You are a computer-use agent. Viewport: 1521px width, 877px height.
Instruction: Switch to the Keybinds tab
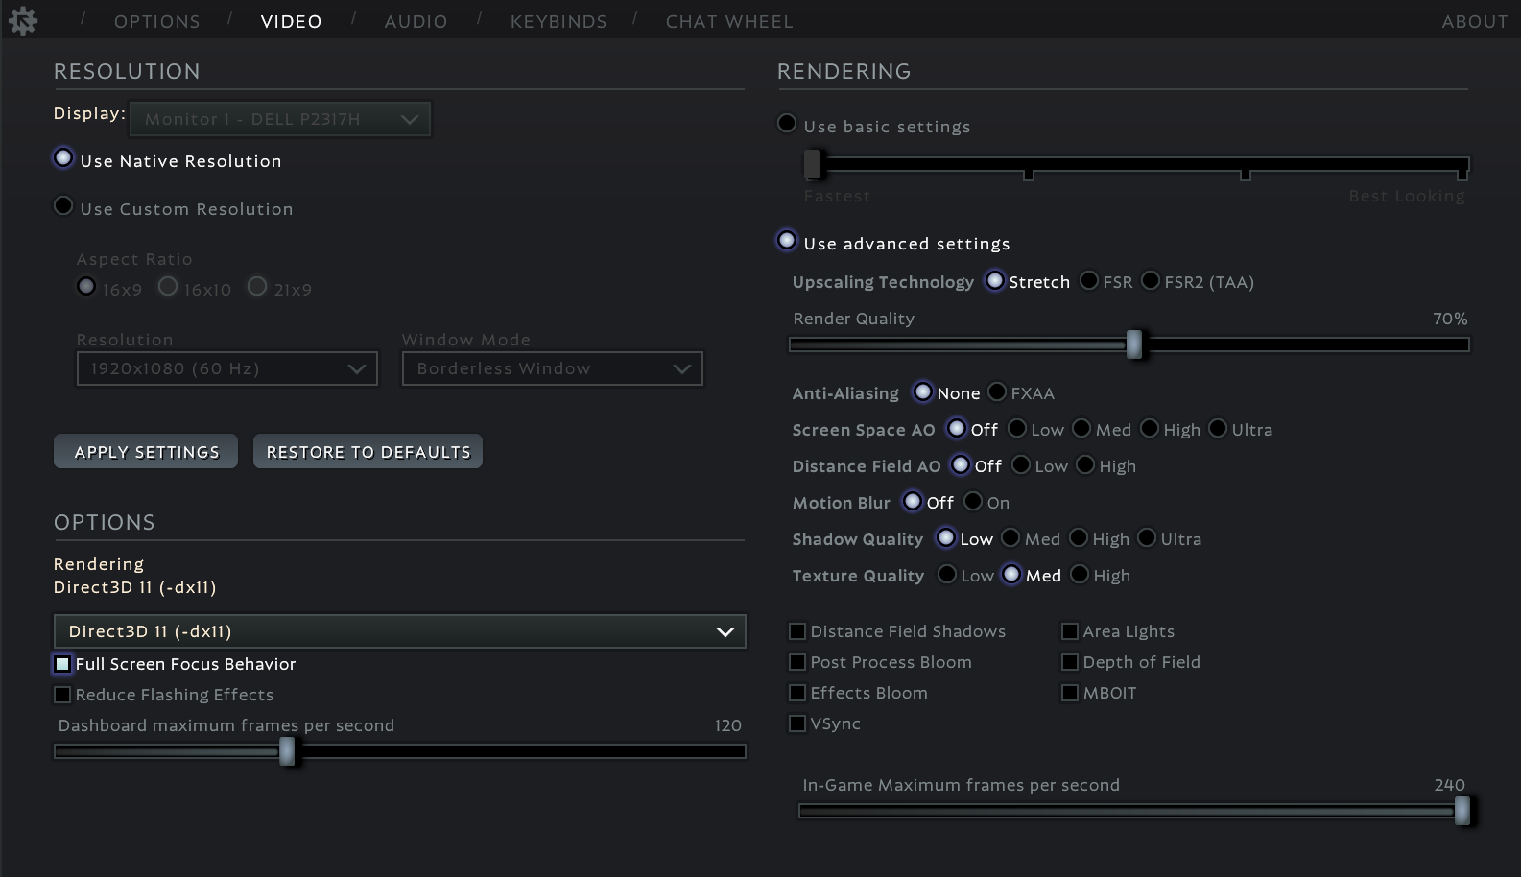pyautogui.click(x=558, y=21)
